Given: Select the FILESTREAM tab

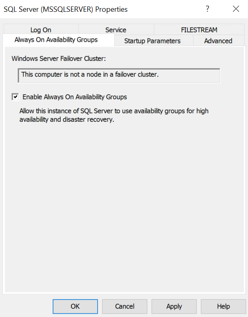Looking at the screenshot, I should pos(199,30).
